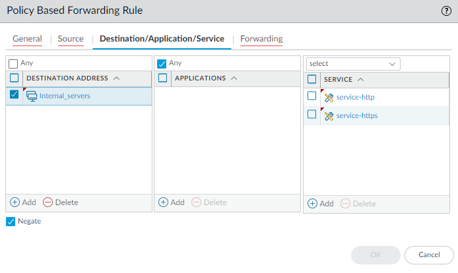This screenshot has height=273, width=458.
Task: Switch to the Source tab
Action: point(71,38)
